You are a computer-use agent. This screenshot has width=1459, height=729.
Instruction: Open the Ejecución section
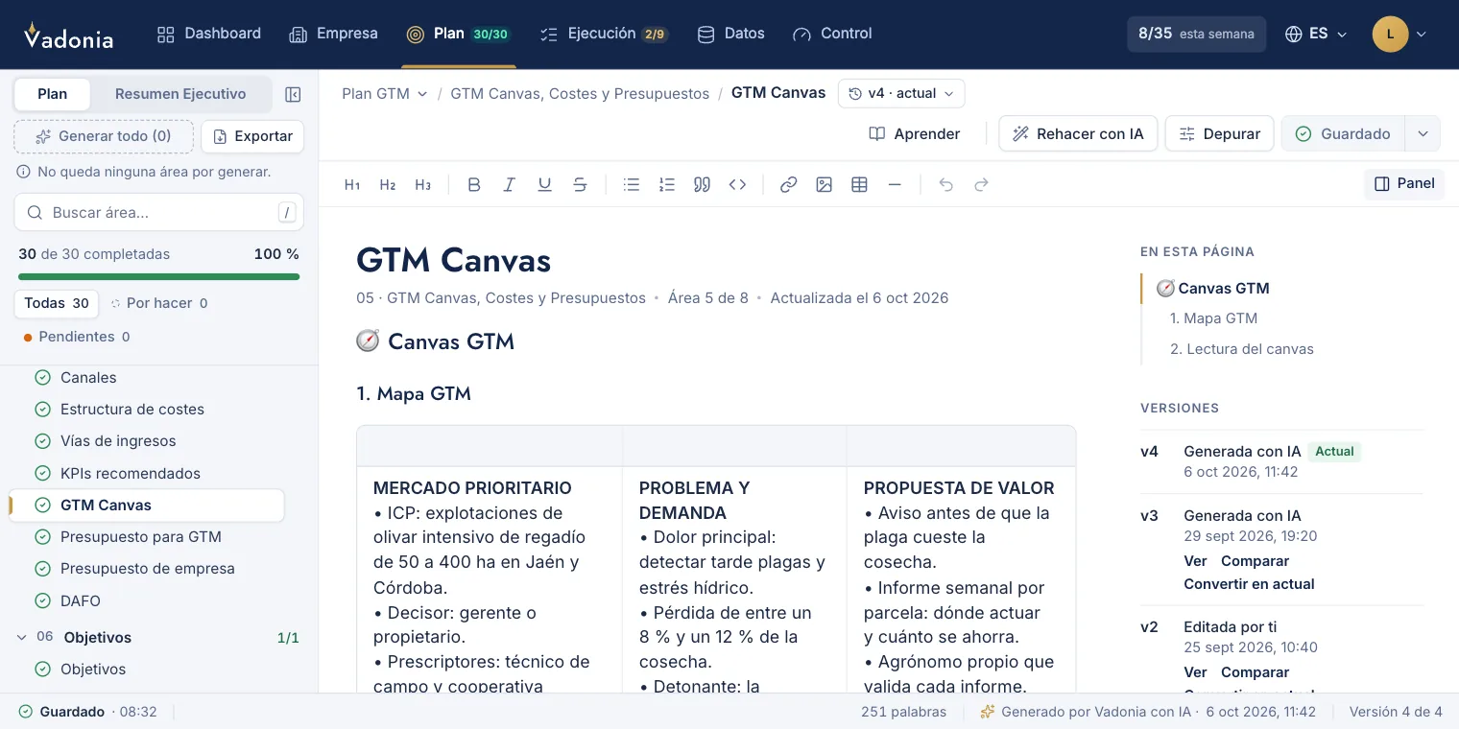[x=604, y=34]
